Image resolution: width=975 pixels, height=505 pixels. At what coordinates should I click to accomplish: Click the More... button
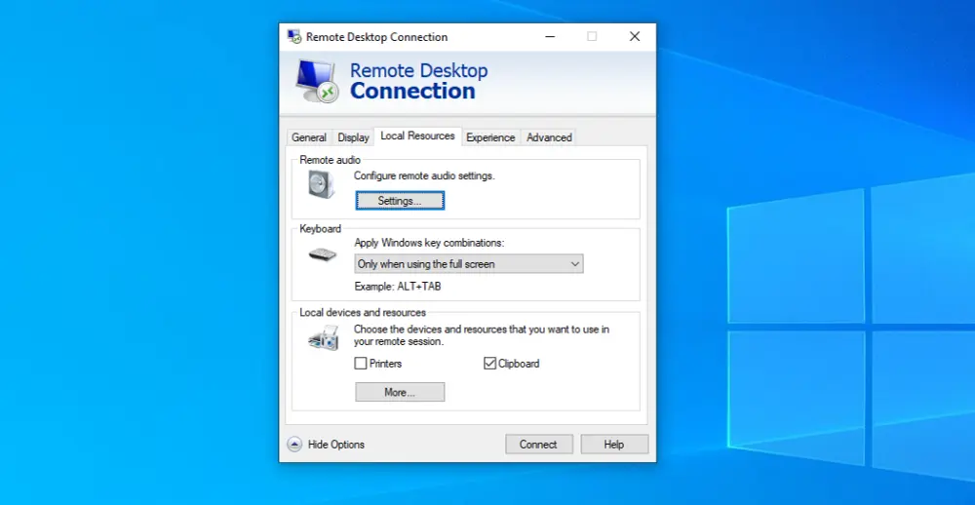pyautogui.click(x=400, y=393)
